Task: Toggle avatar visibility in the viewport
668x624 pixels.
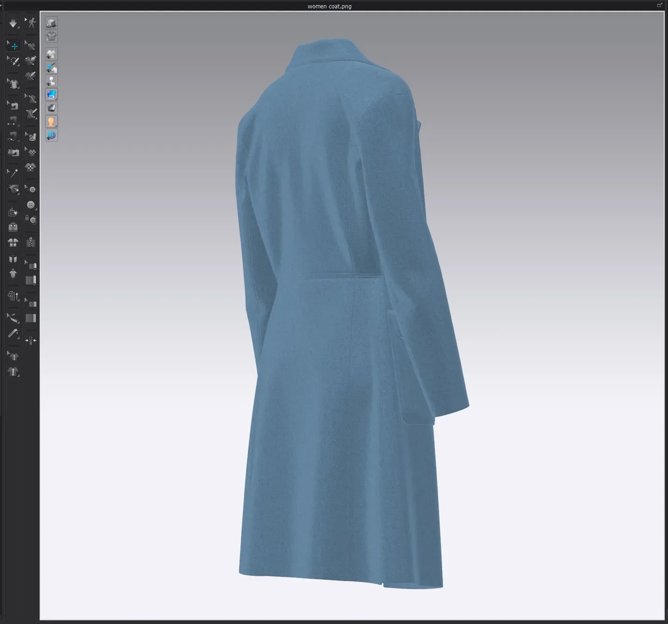Action: pyautogui.click(x=51, y=81)
